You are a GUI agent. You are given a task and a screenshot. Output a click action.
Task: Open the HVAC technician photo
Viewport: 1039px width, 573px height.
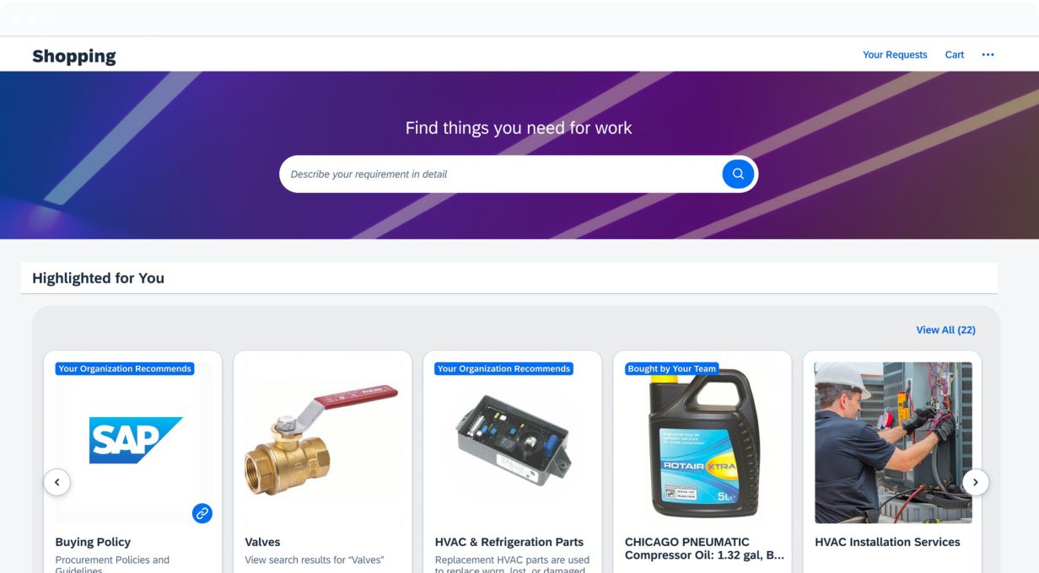click(x=893, y=442)
